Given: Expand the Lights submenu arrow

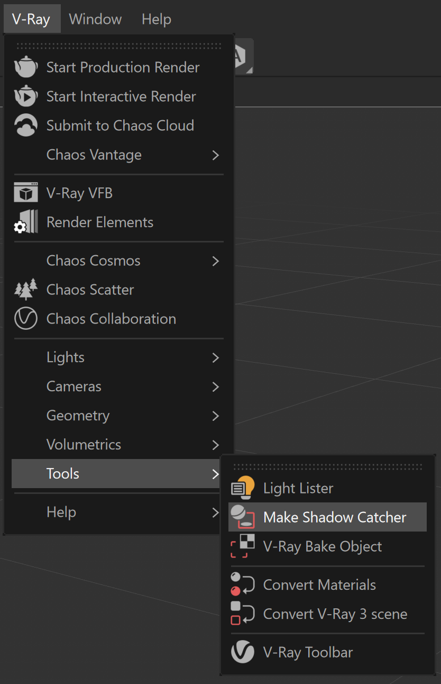Looking at the screenshot, I should click(215, 358).
